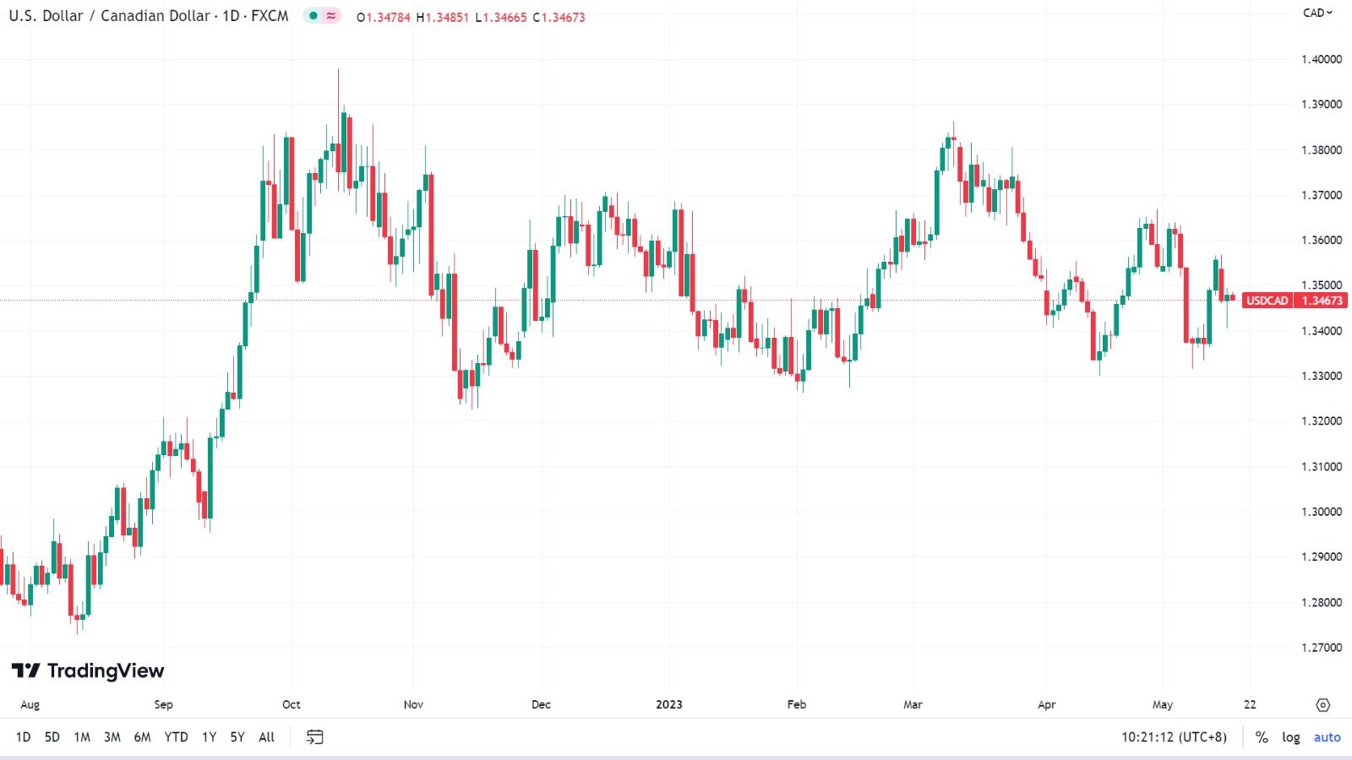Select the 1Y date range

(x=209, y=737)
